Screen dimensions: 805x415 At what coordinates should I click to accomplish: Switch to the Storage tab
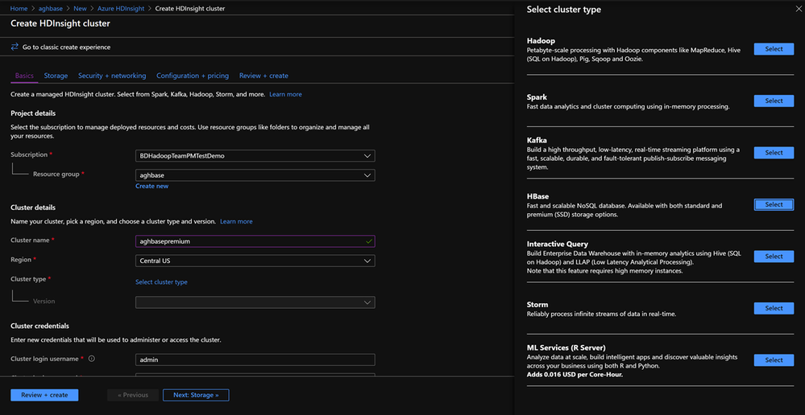(56, 76)
